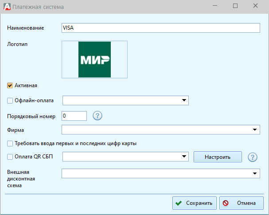The width and height of the screenshot is (269, 215).
Task: Focus the Наименование field containing VISA
Action: [161, 28]
